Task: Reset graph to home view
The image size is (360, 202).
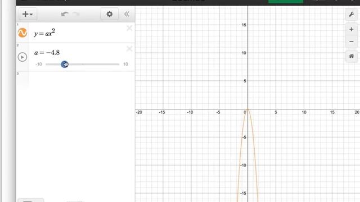Action: (351, 56)
